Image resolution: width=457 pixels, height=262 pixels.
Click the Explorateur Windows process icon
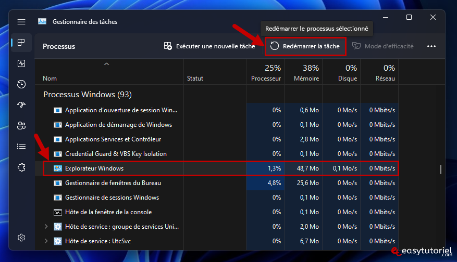(x=58, y=168)
